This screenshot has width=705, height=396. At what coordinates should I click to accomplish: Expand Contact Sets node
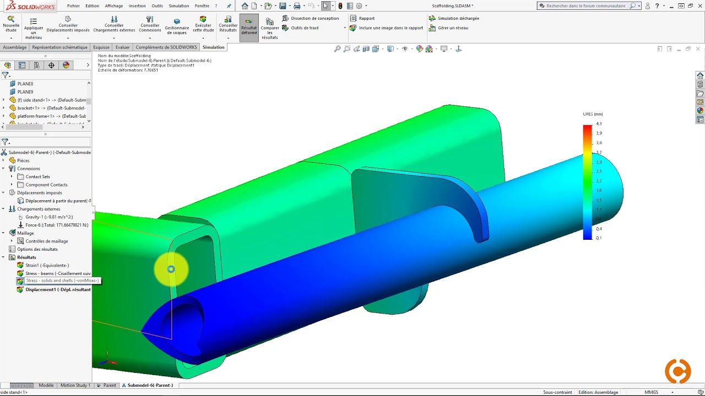(x=12, y=177)
